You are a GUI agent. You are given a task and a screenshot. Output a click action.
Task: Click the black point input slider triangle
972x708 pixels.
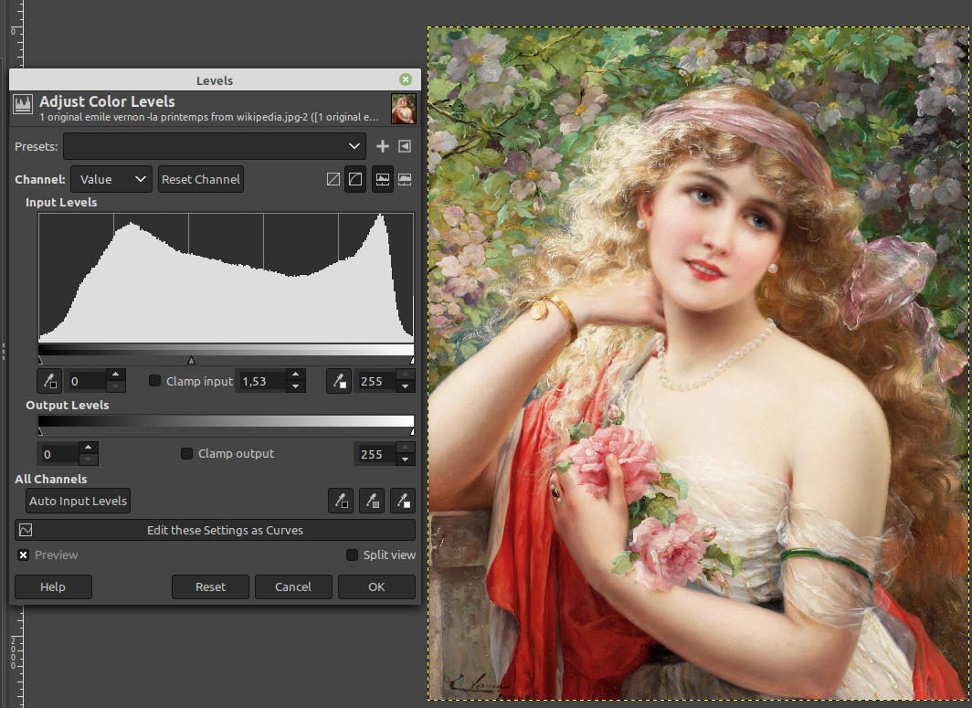40,360
